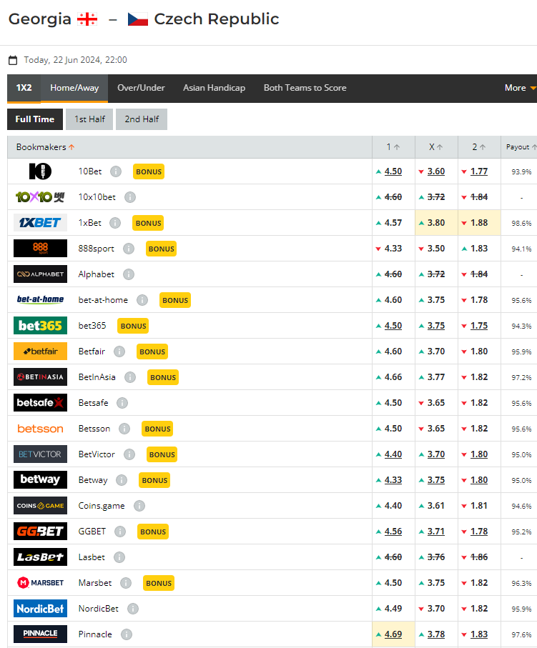Open the More dropdown menu

point(520,88)
